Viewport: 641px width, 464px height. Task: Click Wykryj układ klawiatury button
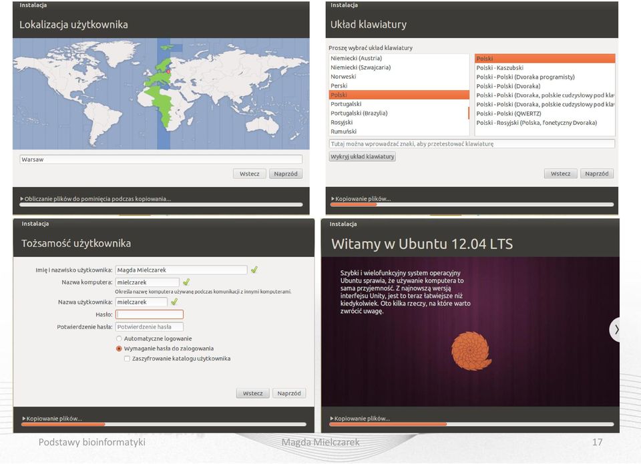(362, 157)
